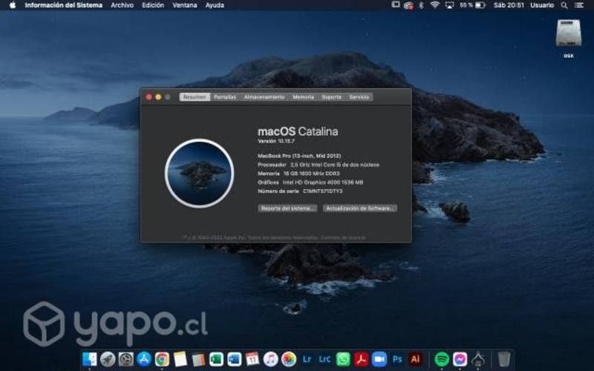Open the Music note icon in dock
The image size is (594, 371).
pyautogui.click(x=270, y=359)
